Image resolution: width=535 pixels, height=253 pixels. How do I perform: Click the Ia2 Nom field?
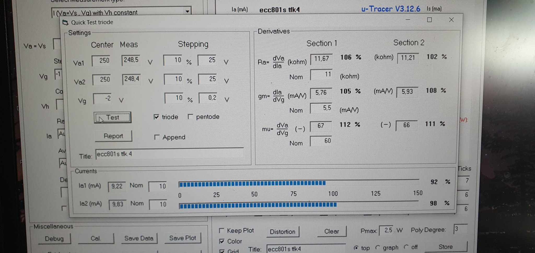[x=158, y=204]
